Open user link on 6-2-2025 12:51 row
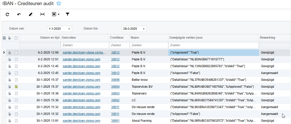291x124 pixels. pyautogui.click(x=82, y=60)
